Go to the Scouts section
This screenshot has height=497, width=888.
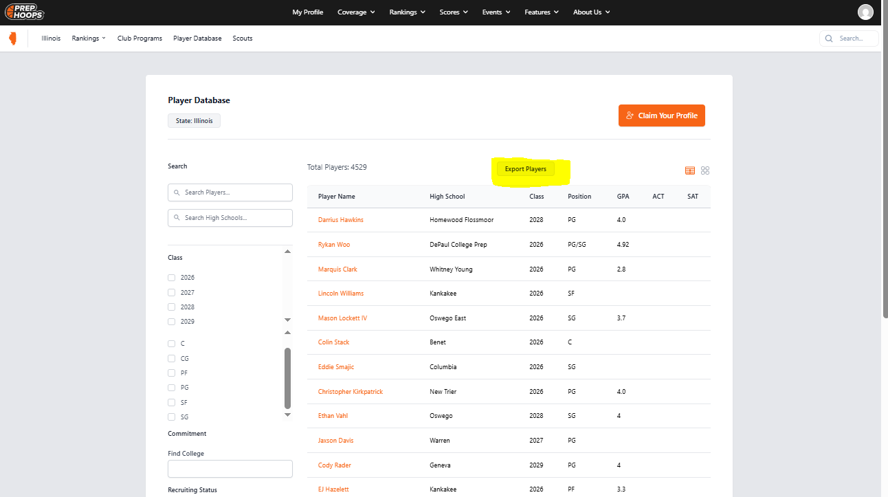click(242, 38)
